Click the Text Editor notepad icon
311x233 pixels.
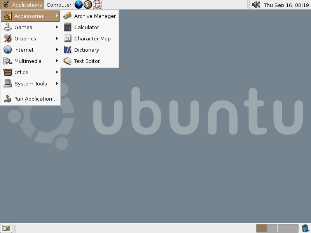68,61
